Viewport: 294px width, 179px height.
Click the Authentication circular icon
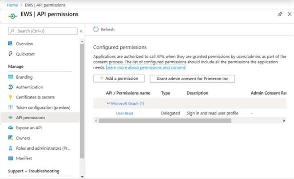coord(11,87)
